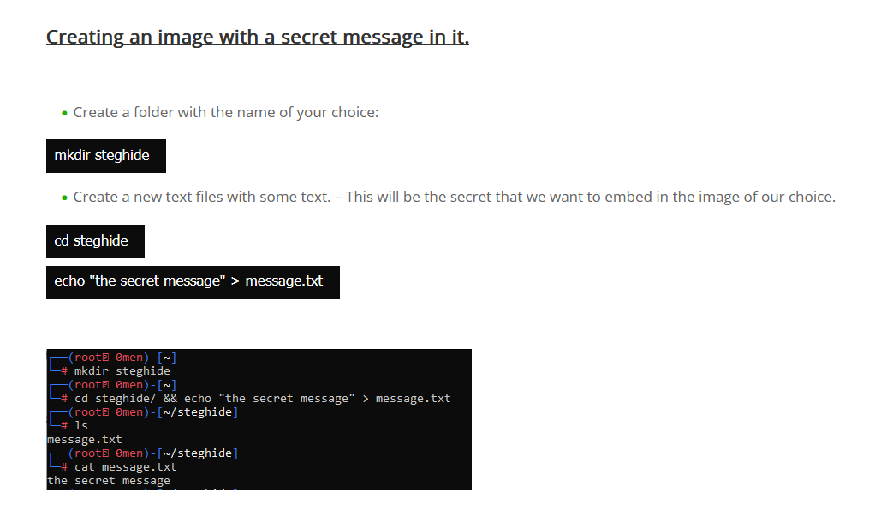The height and width of the screenshot is (515, 887).
Task: Click the terminal line 'cd steghide/ && echo'
Action: point(263,399)
